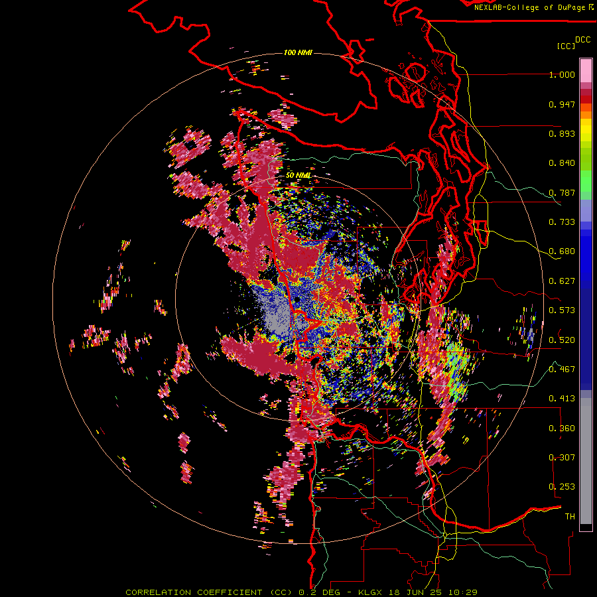Click the 0.947 value on the color scale

click(x=562, y=104)
